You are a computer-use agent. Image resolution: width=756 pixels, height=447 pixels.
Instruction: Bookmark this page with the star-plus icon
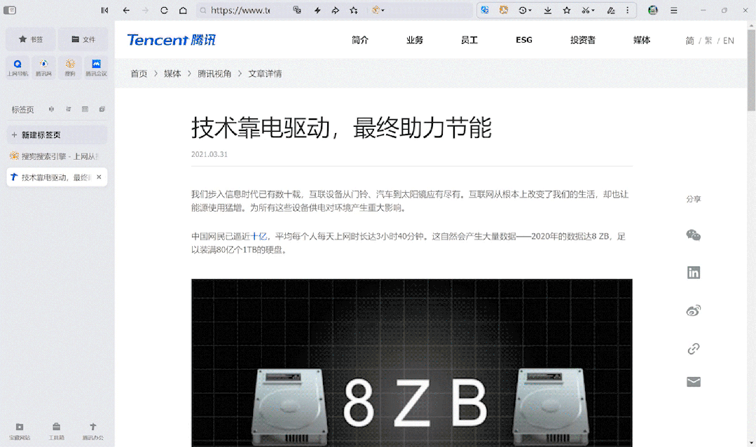pos(354,10)
